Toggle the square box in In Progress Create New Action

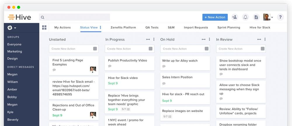click(x=151, y=49)
